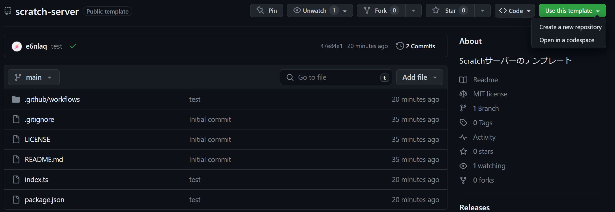The image size is (615, 212).
Task: Open the main branch selector
Action: pos(34,77)
